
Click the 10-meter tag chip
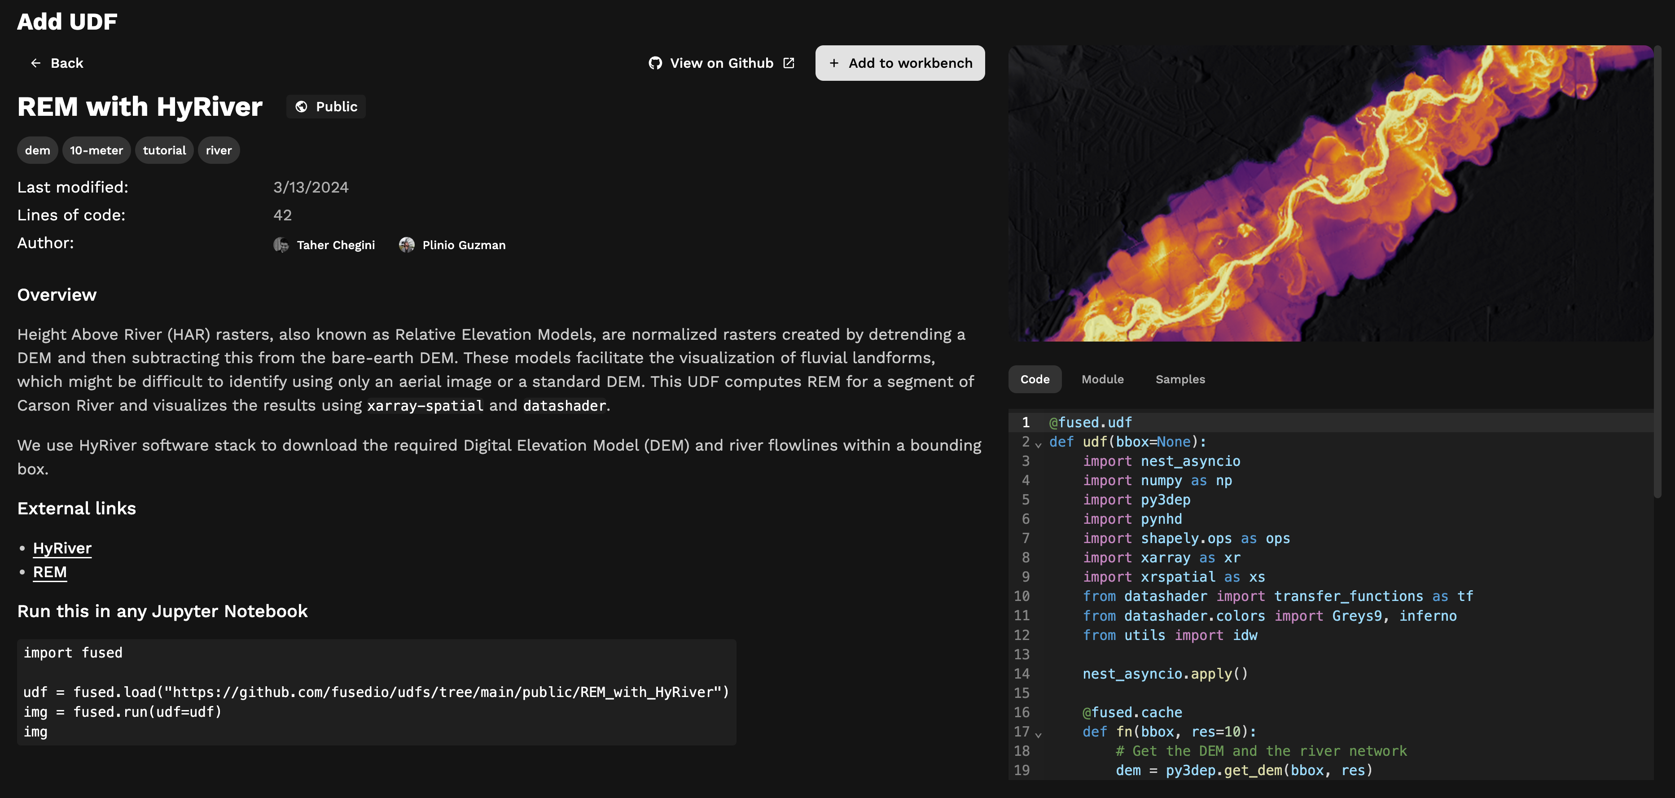[x=96, y=150]
